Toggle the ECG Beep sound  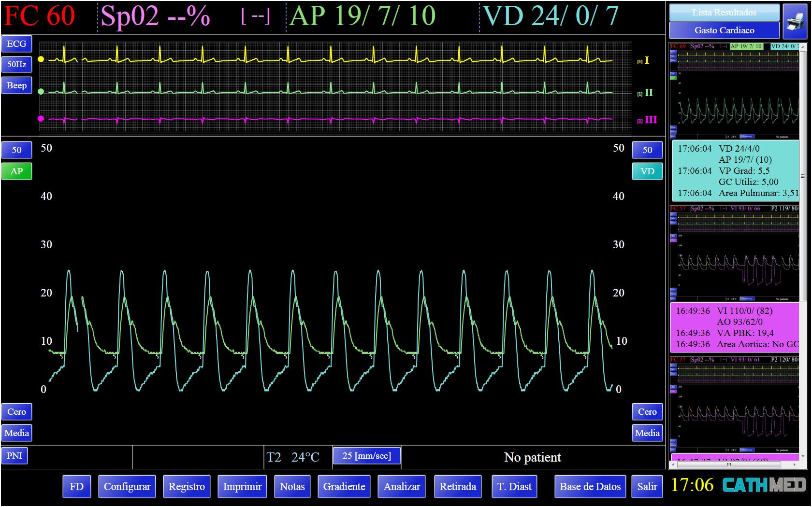[x=16, y=85]
